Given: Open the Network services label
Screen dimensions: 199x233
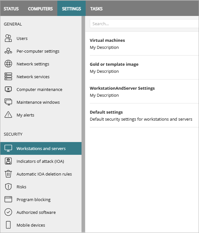Looking at the screenshot, I should (x=33, y=77).
